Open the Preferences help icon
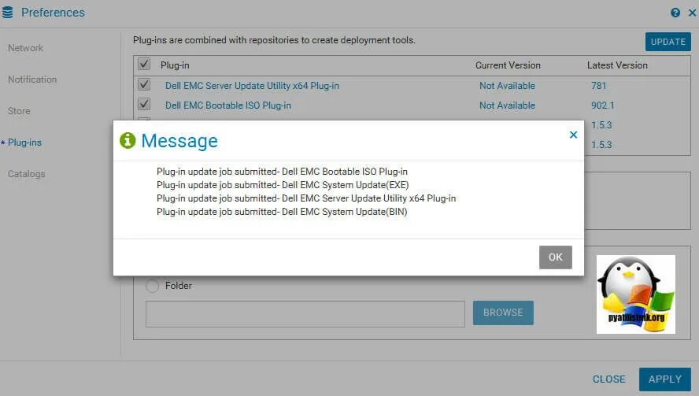 click(675, 13)
